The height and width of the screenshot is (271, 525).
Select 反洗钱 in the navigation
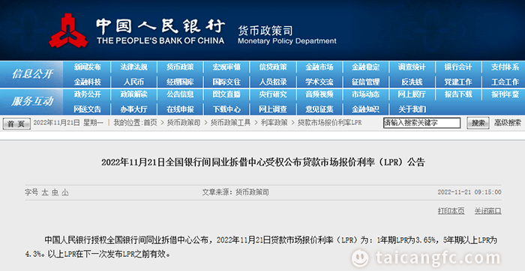coord(412,82)
